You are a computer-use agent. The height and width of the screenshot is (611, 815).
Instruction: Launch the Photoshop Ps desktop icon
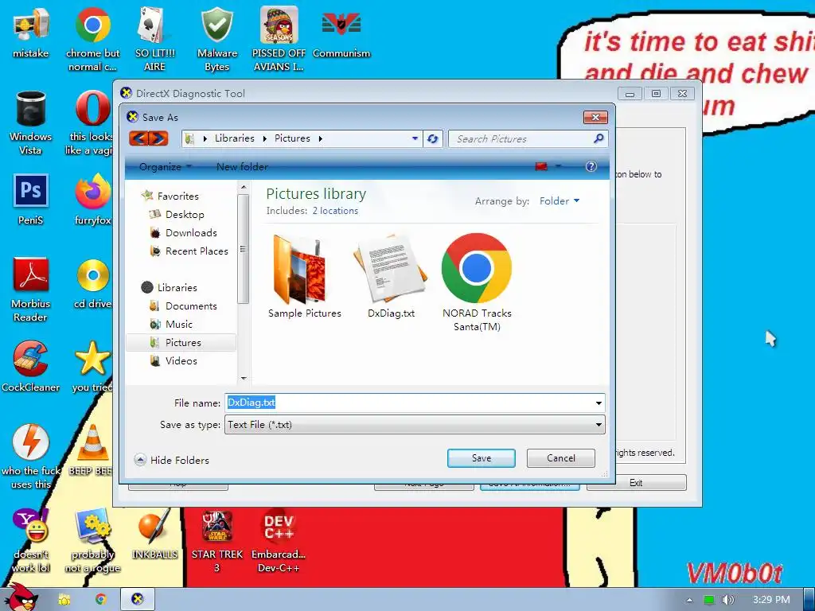tap(31, 200)
